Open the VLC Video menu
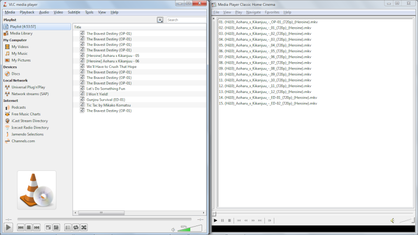The width and height of the screenshot is (418, 235). [x=58, y=12]
